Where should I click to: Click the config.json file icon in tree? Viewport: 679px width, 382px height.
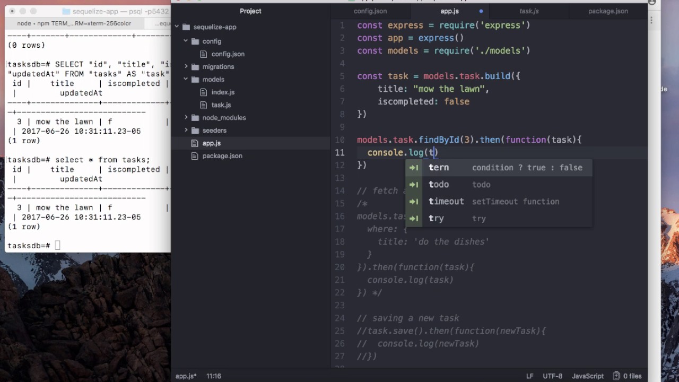coord(204,54)
